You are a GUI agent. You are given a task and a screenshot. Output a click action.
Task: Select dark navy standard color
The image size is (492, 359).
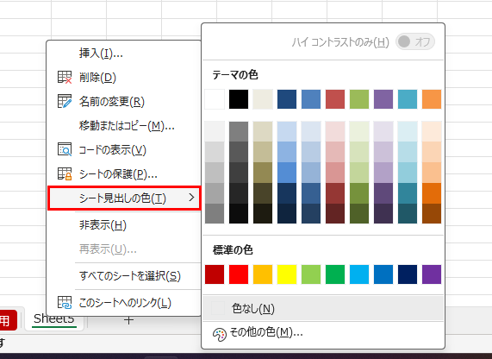tap(408, 274)
